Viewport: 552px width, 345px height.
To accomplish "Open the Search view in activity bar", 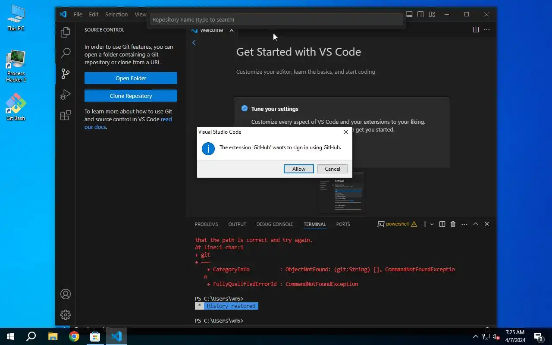I will [x=66, y=53].
